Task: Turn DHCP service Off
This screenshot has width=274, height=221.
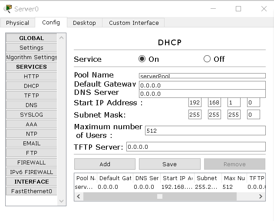Action: [207, 59]
